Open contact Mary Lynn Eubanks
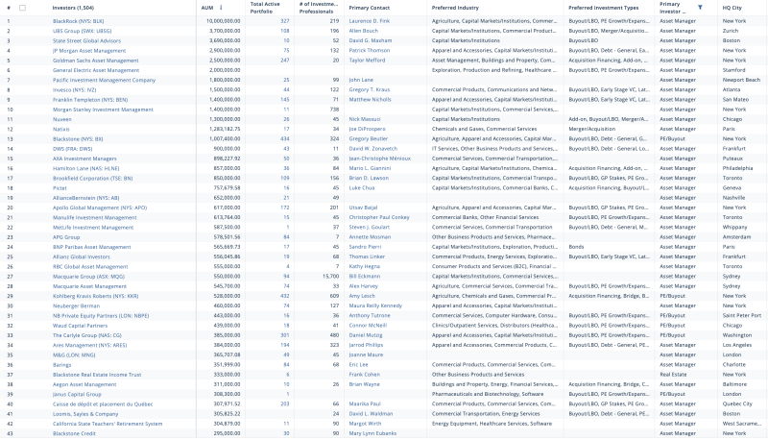Image resolution: width=768 pixels, height=440 pixels. click(372, 433)
